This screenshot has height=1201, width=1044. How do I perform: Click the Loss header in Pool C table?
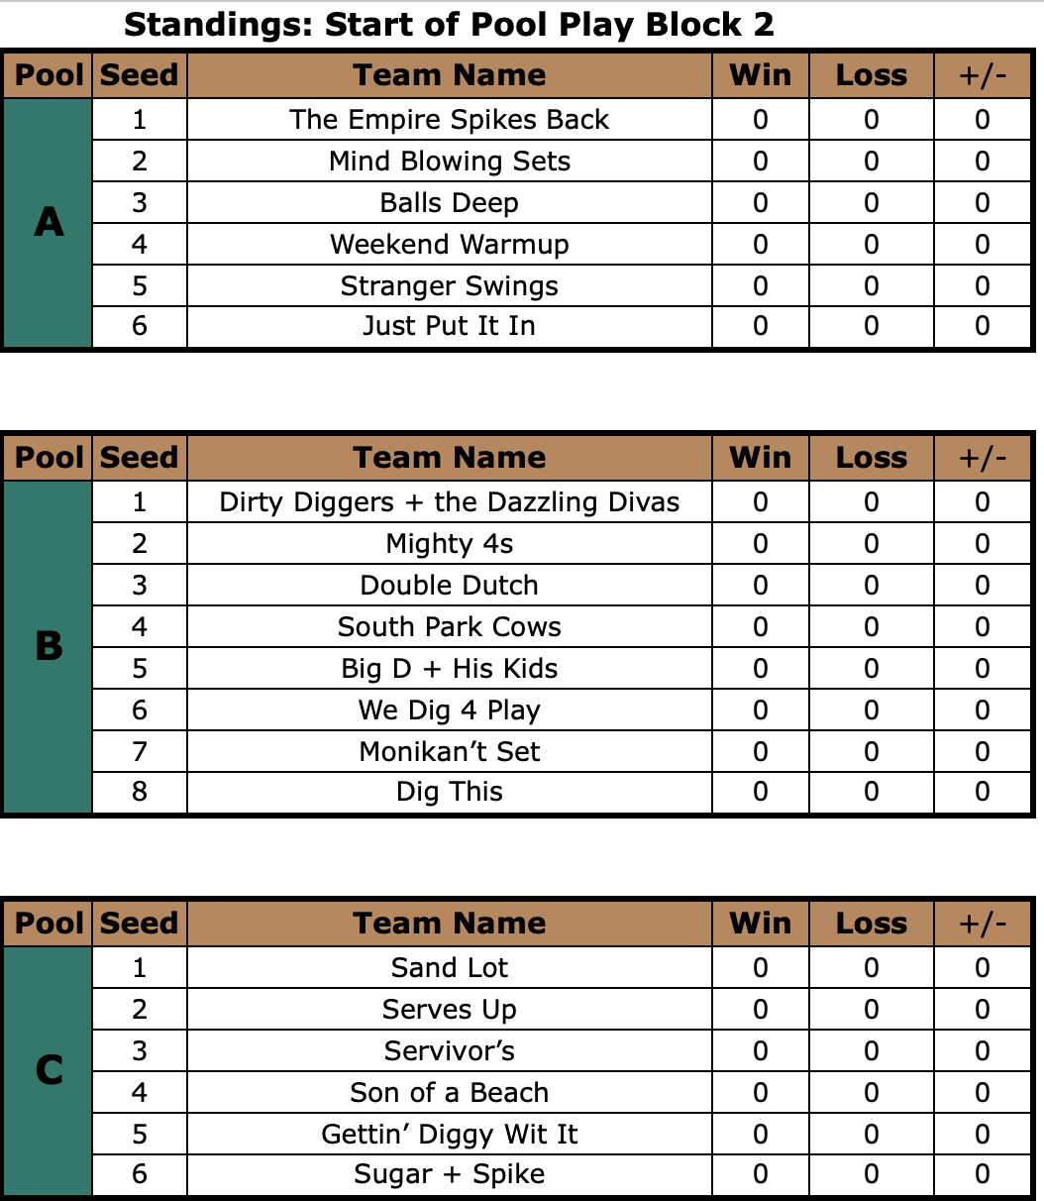pos(872,924)
